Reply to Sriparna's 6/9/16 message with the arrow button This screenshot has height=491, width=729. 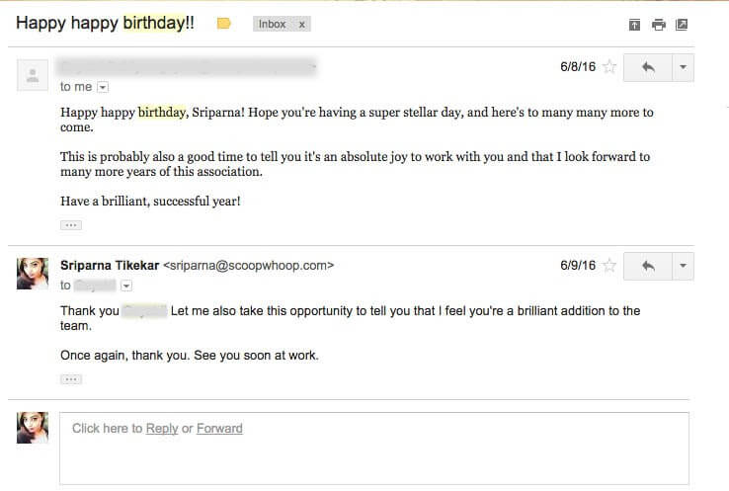pos(648,266)
